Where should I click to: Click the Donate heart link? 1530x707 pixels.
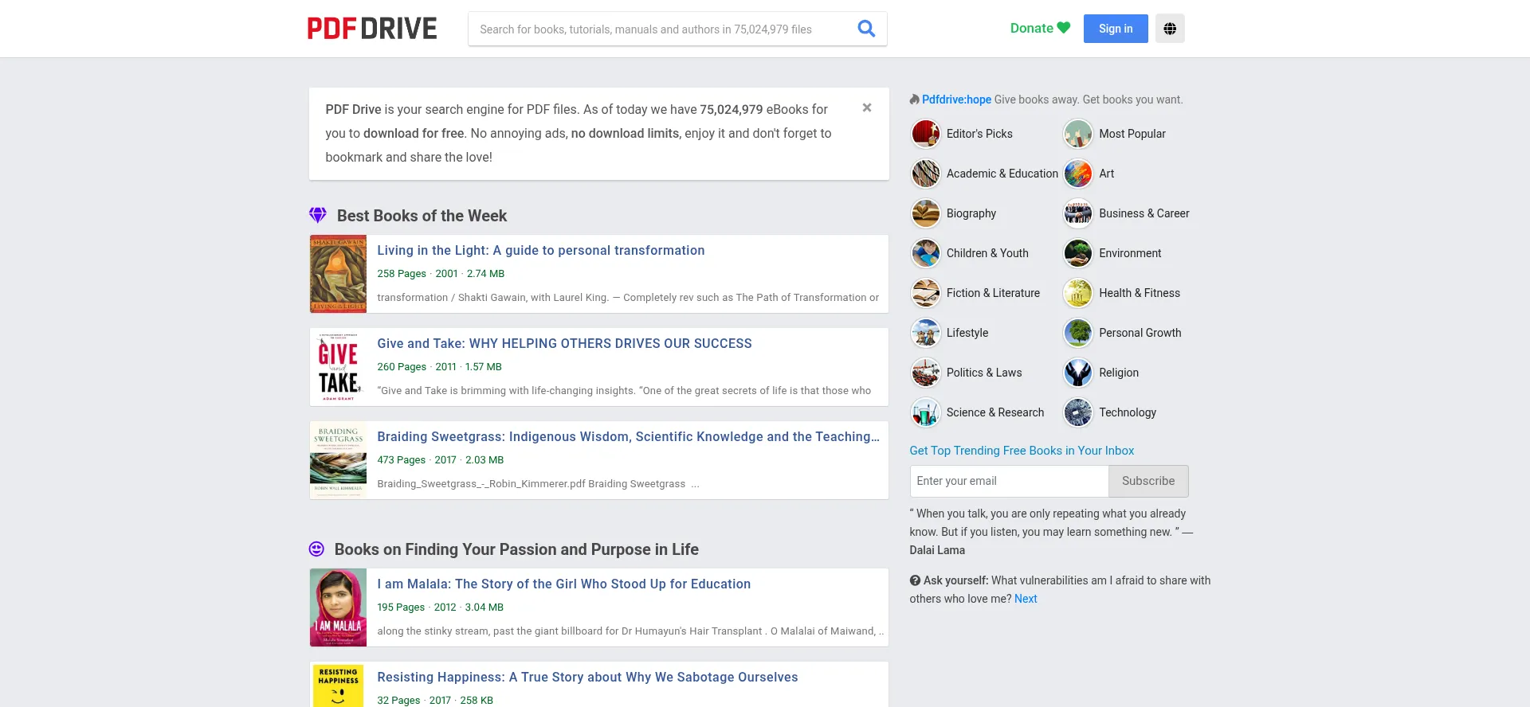click(x=1040, y=28)
